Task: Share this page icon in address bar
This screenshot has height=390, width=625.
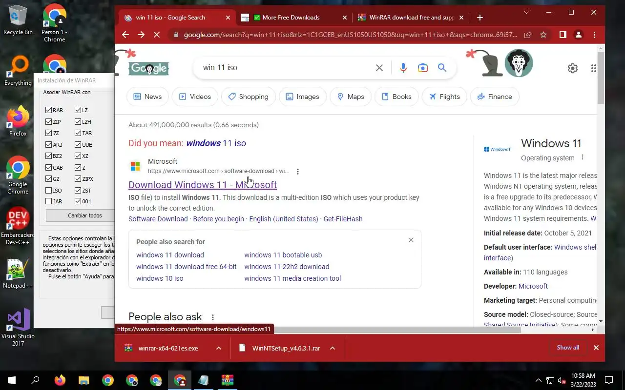Action: (x=528, y=35)
